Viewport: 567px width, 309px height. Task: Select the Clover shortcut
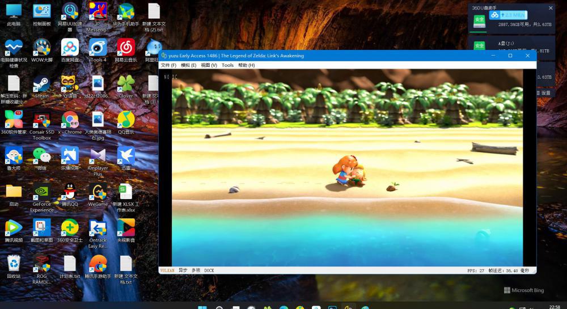(126, 87)
